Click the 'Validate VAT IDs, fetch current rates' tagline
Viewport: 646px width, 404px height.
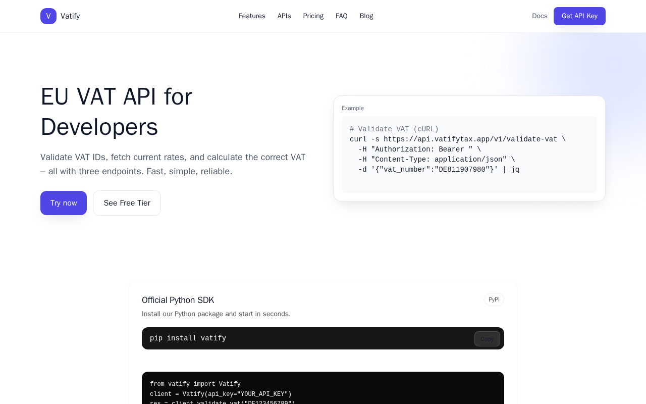tap(173, 164)
